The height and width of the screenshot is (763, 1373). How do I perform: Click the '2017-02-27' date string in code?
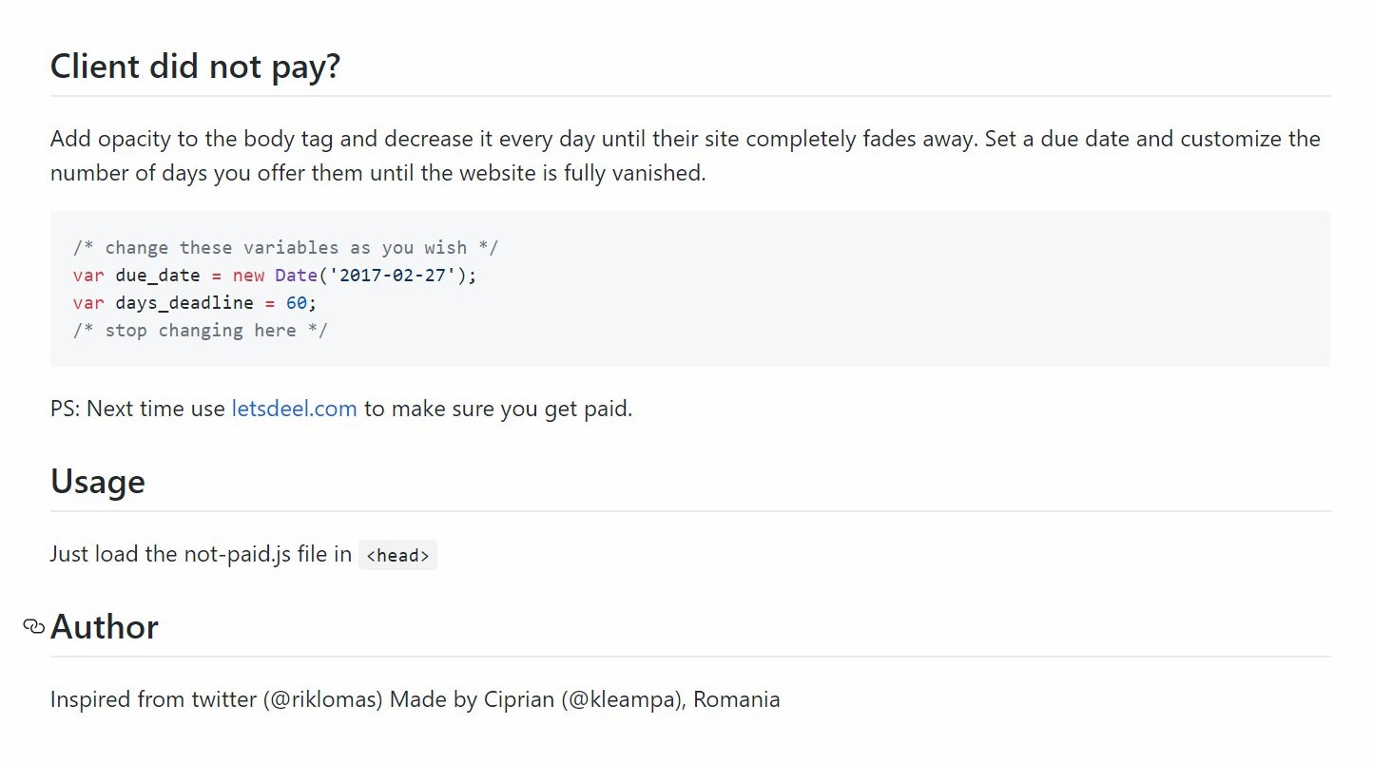click(x=394, y=276)
